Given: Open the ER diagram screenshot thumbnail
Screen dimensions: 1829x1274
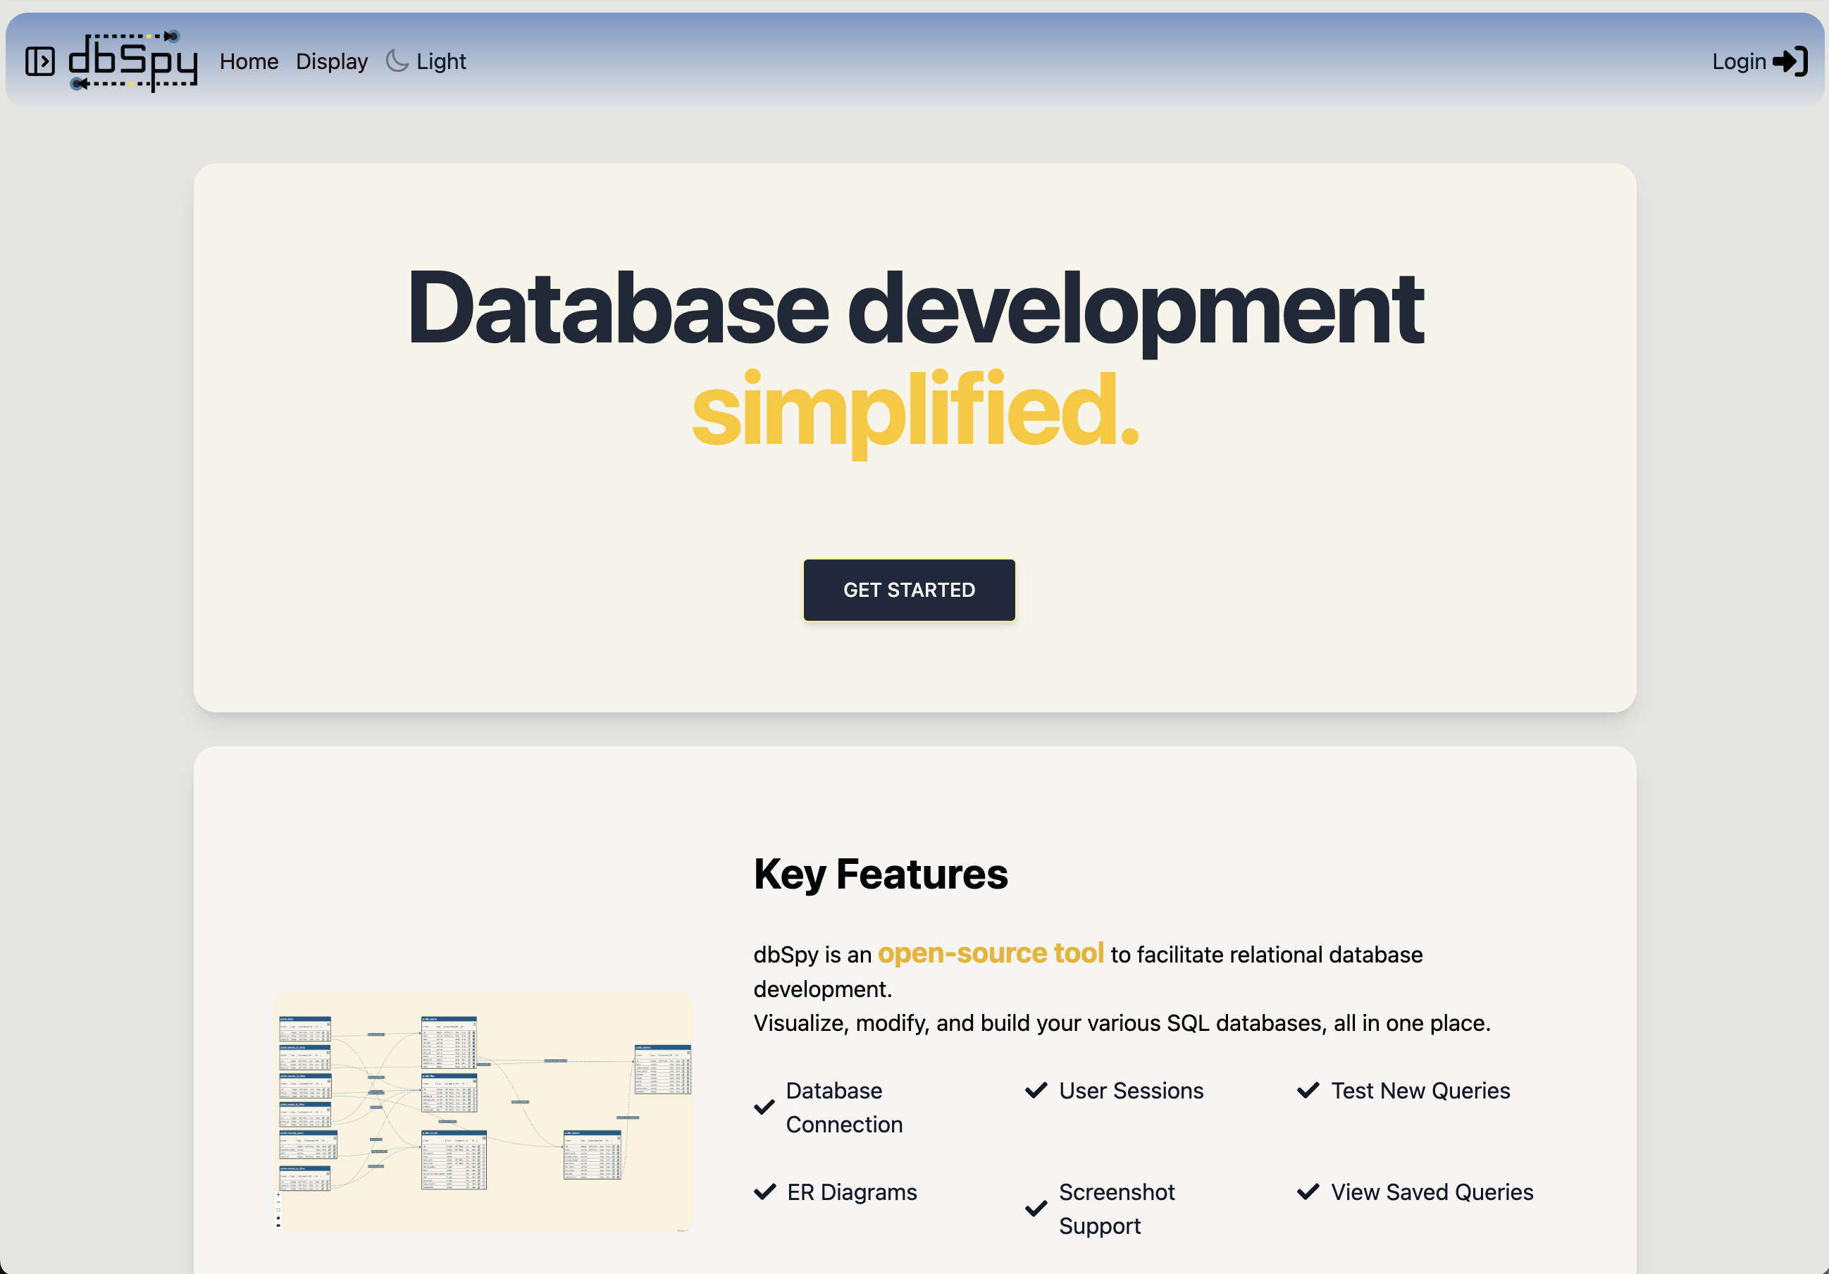Looking at the screenshot, I should [x=482, y=1111].
